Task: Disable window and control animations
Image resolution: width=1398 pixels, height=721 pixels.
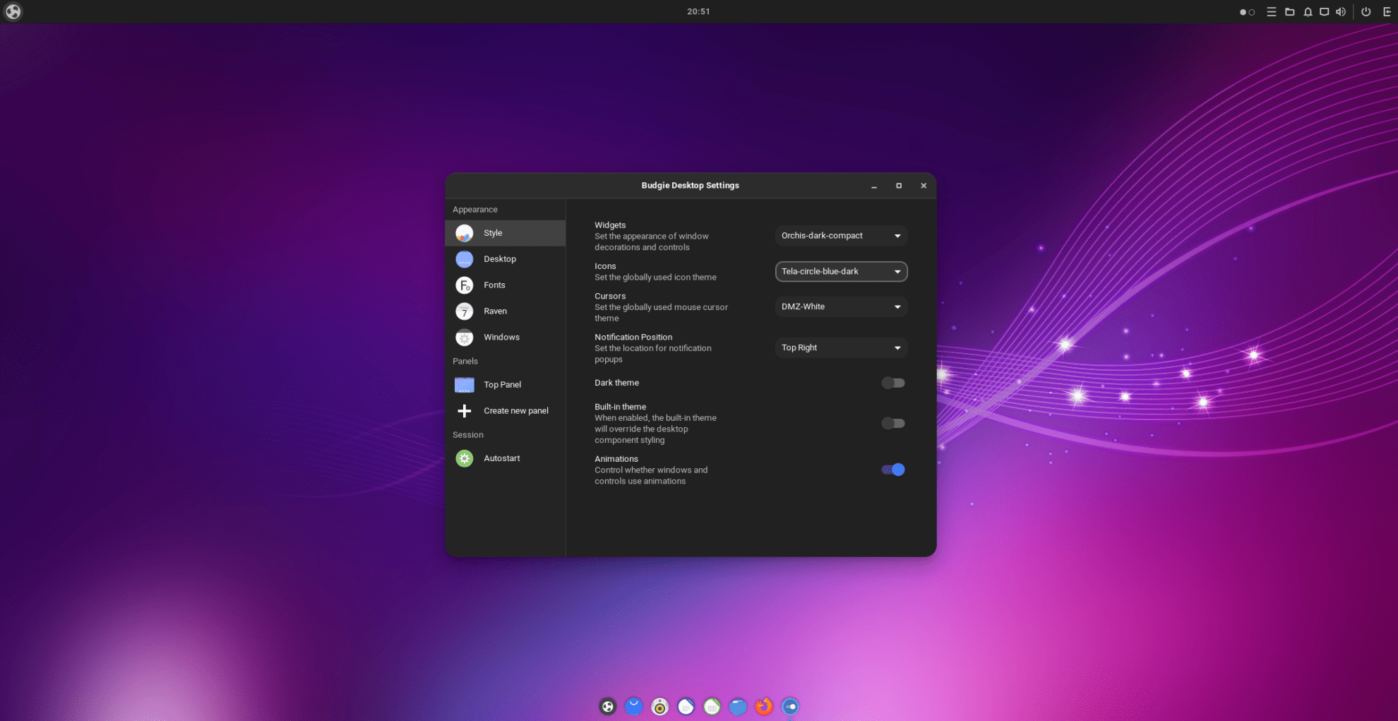Action: pos(893,469)
